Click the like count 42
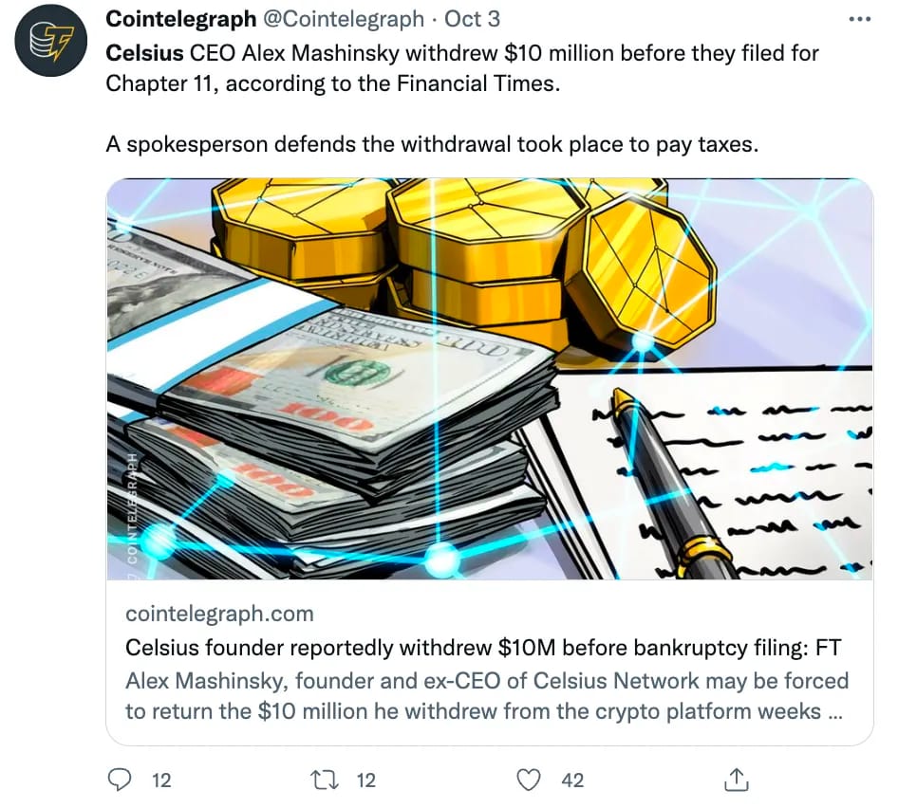Screen dimensions: 898x808 (572, 780)
